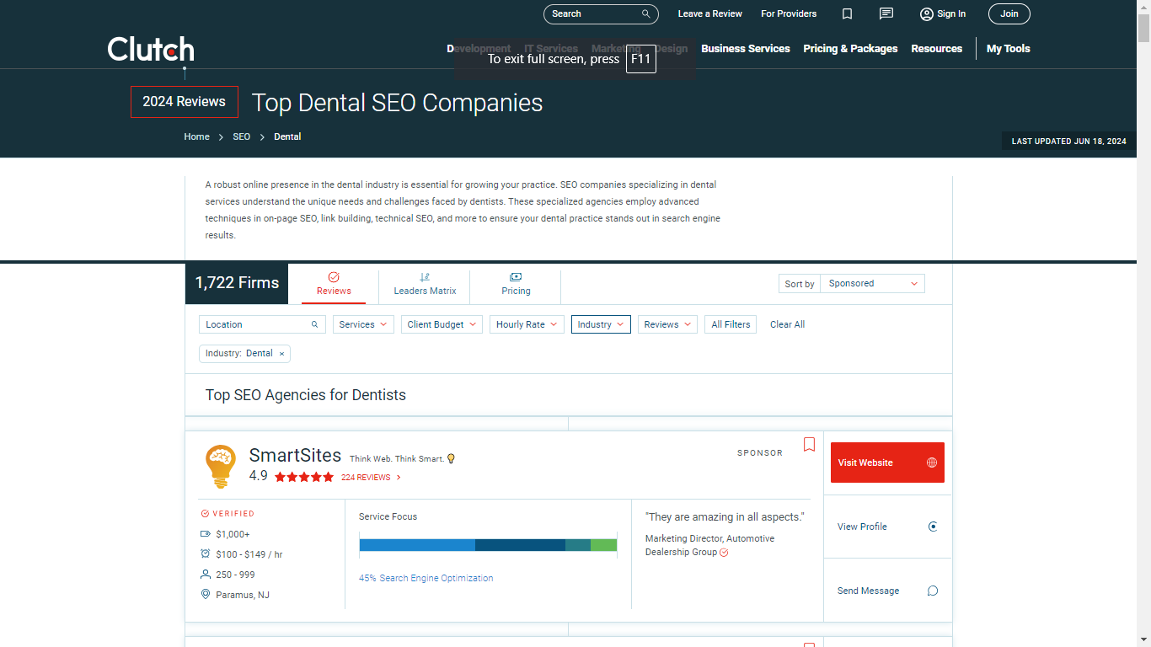This screenshot has width=1151, height=647.
Task: Switch to the Pricing tab
Action: 516,284
